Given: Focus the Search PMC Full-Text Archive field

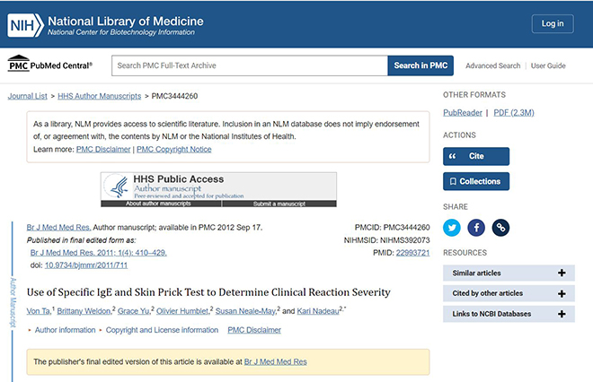Looking at the screenshot, I should pos(250,65).
